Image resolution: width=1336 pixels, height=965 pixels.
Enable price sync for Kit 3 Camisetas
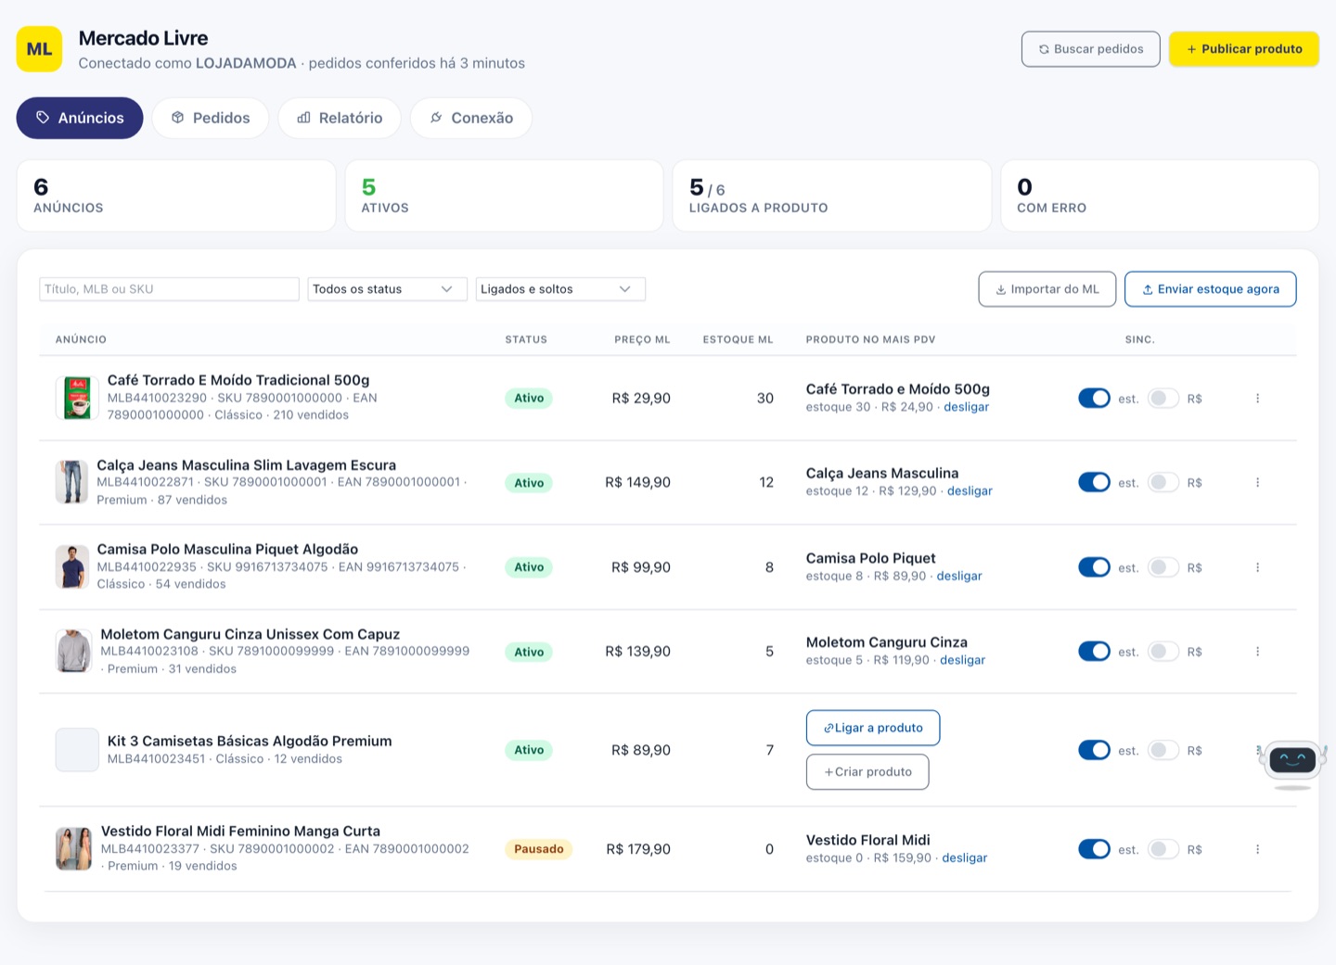point(1163,750)
